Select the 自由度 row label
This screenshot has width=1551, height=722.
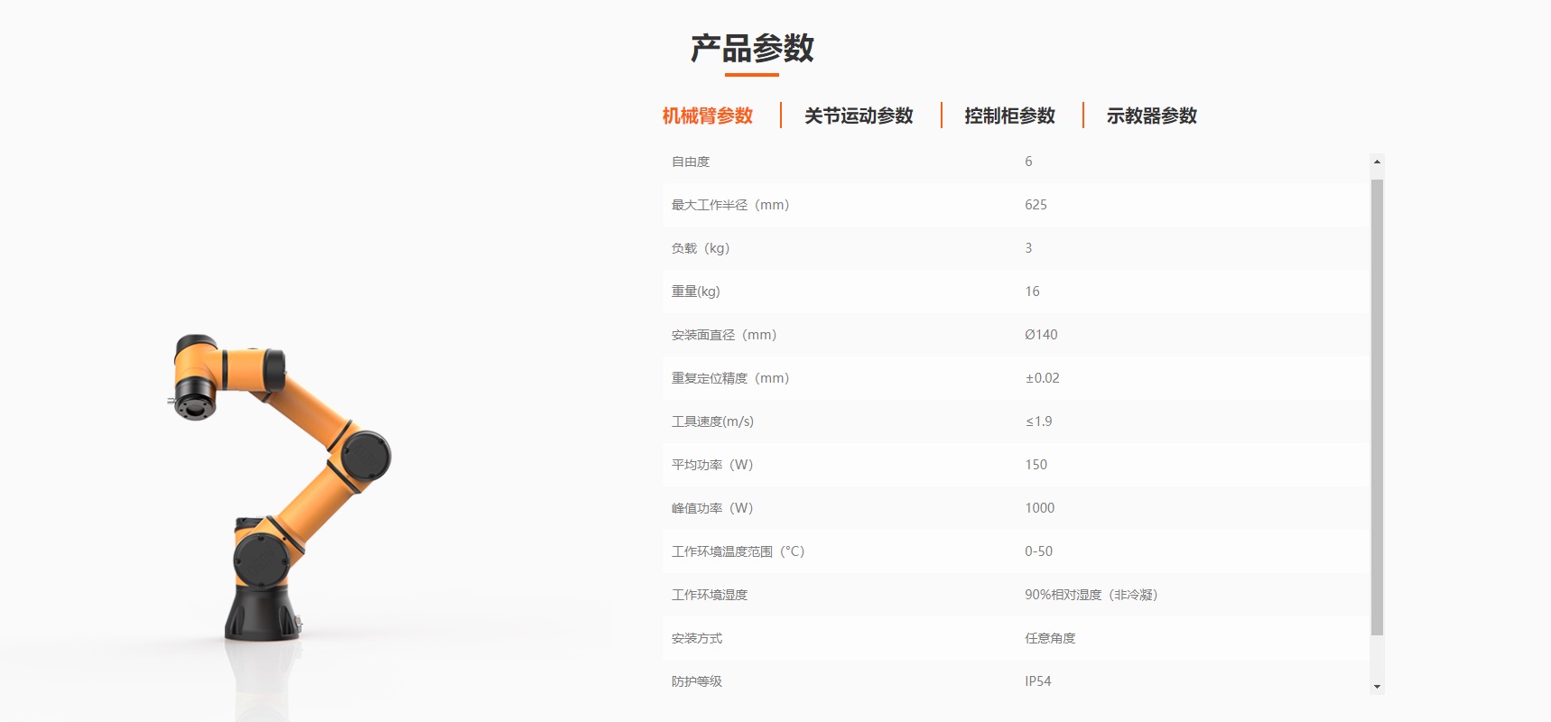[691, 162]
